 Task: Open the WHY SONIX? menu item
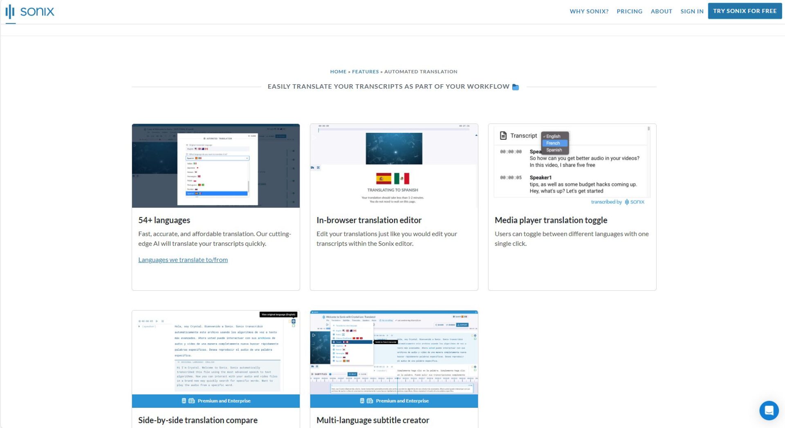tap(589, 11)
